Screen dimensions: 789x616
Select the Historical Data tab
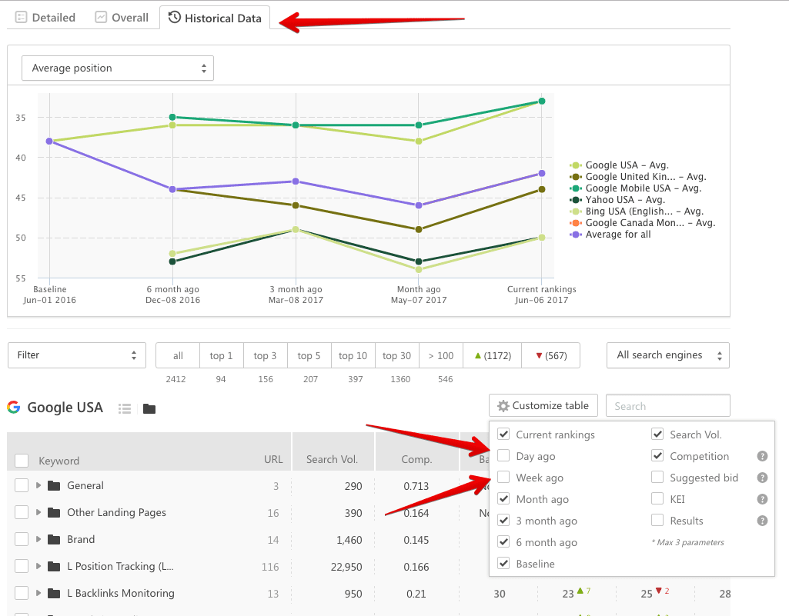[215, 18]
